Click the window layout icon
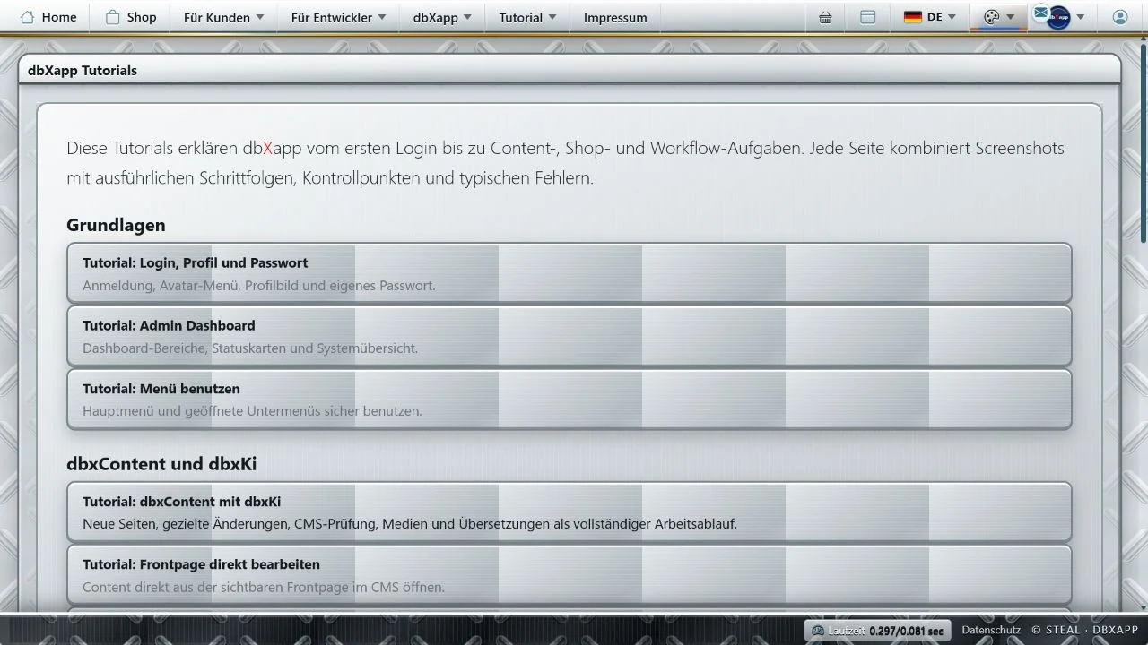 867,17
